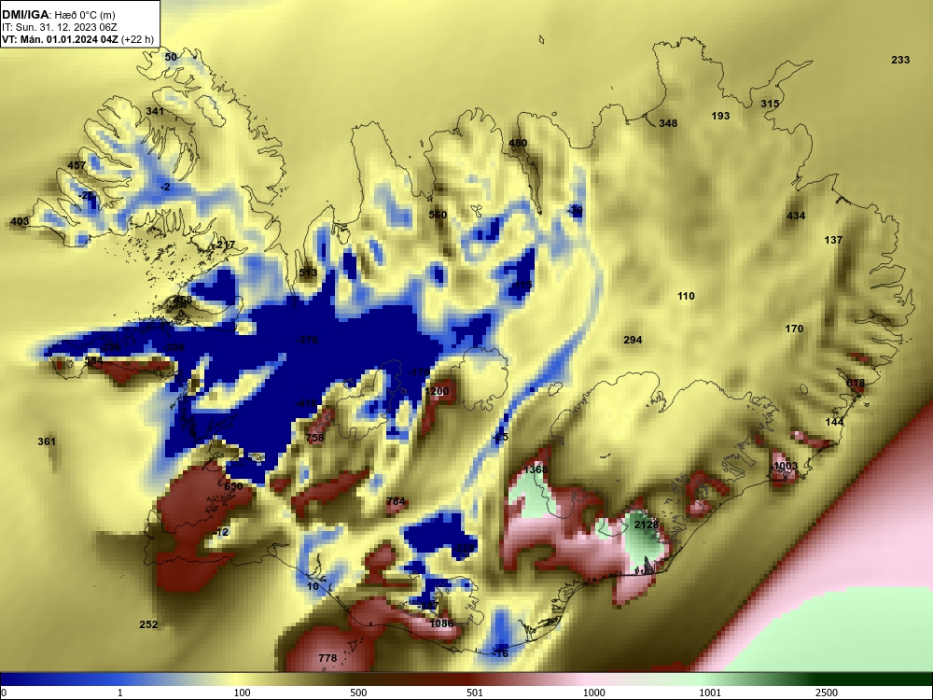The width and height of the screenshot is (933, 700).
Task: Click the map value 778
Action: click(x=327, y=658)
